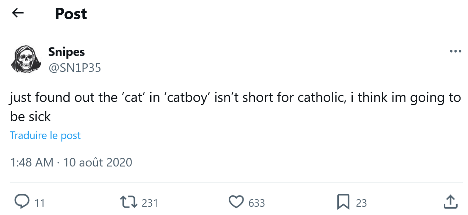Screen dimensions: 468x215
Task: Click the '10 août 2020' date
Action: pyautogui.click(x=98, y=162)
